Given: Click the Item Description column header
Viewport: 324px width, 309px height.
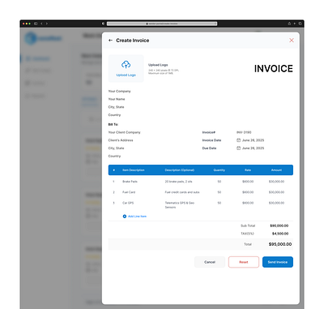Looking at the screenshot, I should (x=134, y=170).
